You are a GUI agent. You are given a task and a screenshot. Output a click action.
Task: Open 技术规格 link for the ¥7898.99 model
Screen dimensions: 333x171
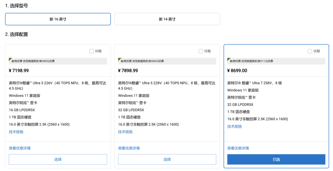point(125,132)
